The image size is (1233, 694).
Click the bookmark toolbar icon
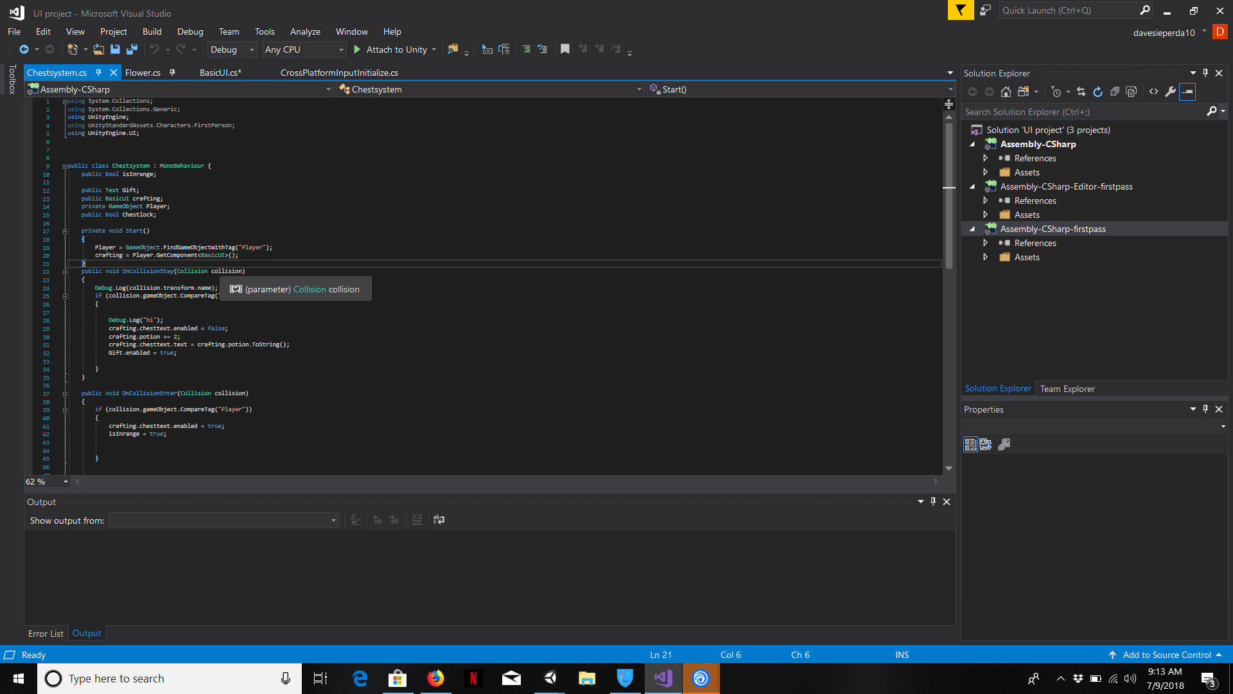point(564,49)
